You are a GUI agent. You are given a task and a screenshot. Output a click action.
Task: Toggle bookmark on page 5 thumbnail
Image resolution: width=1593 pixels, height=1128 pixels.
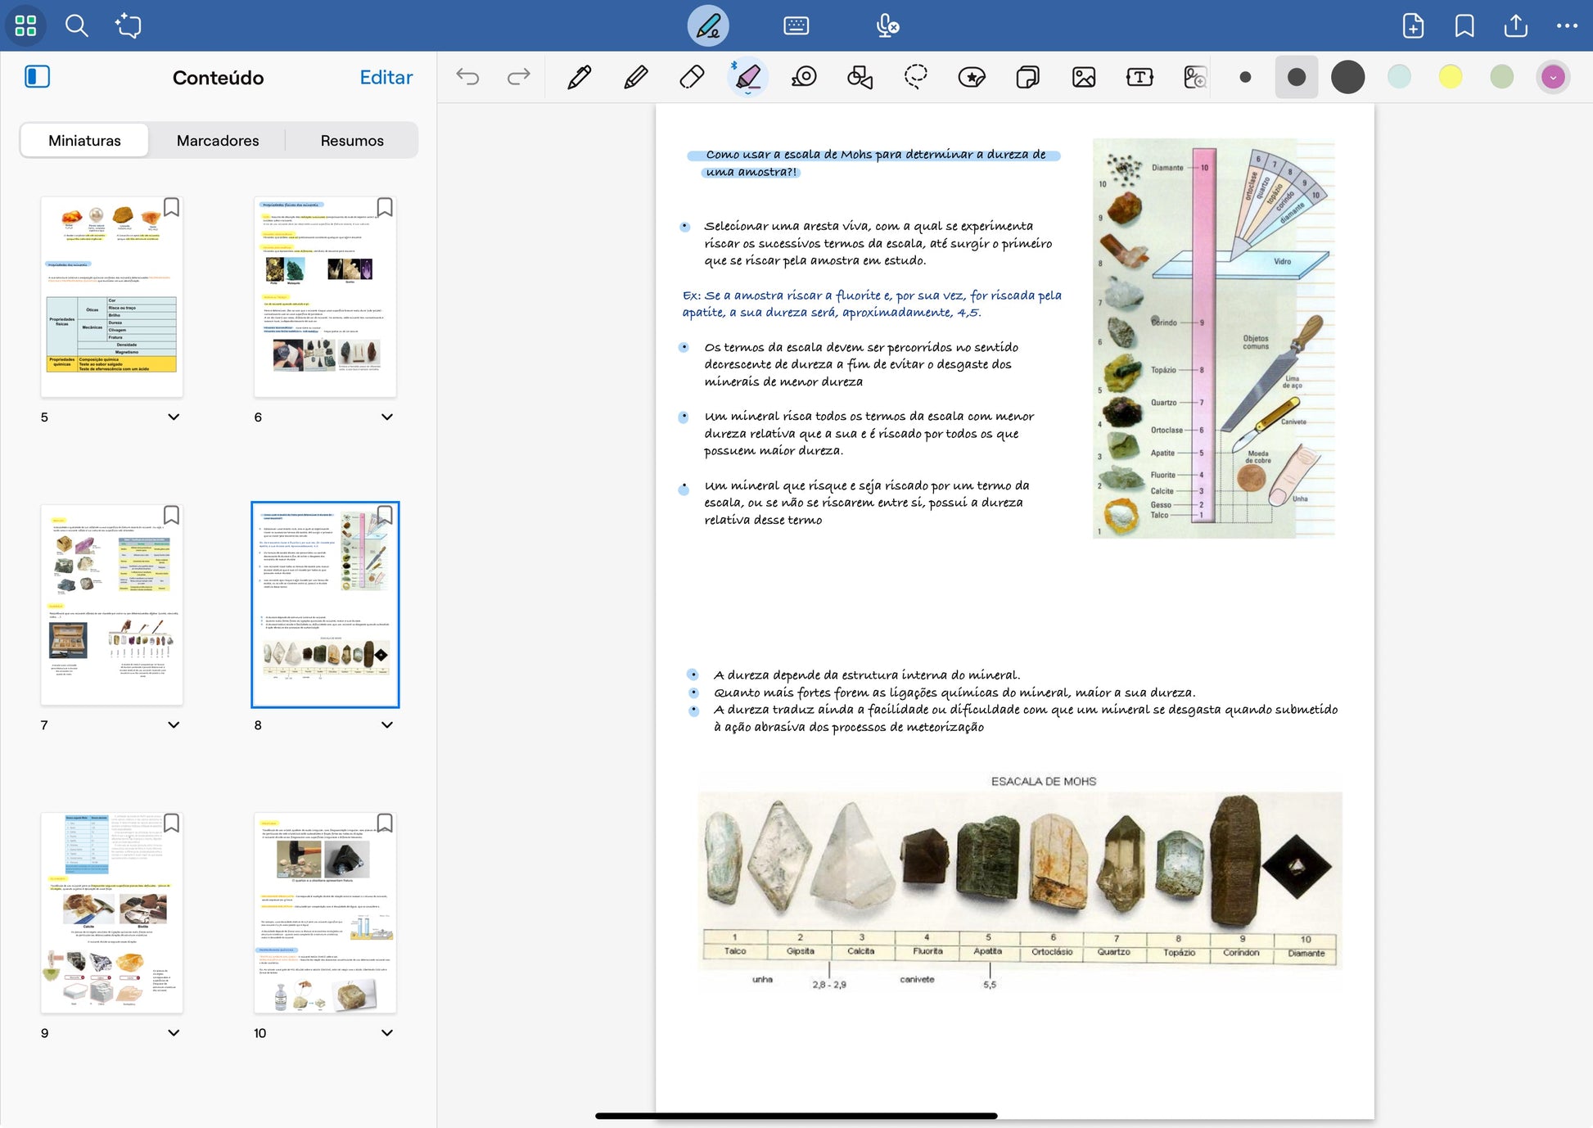click(171, 207)
